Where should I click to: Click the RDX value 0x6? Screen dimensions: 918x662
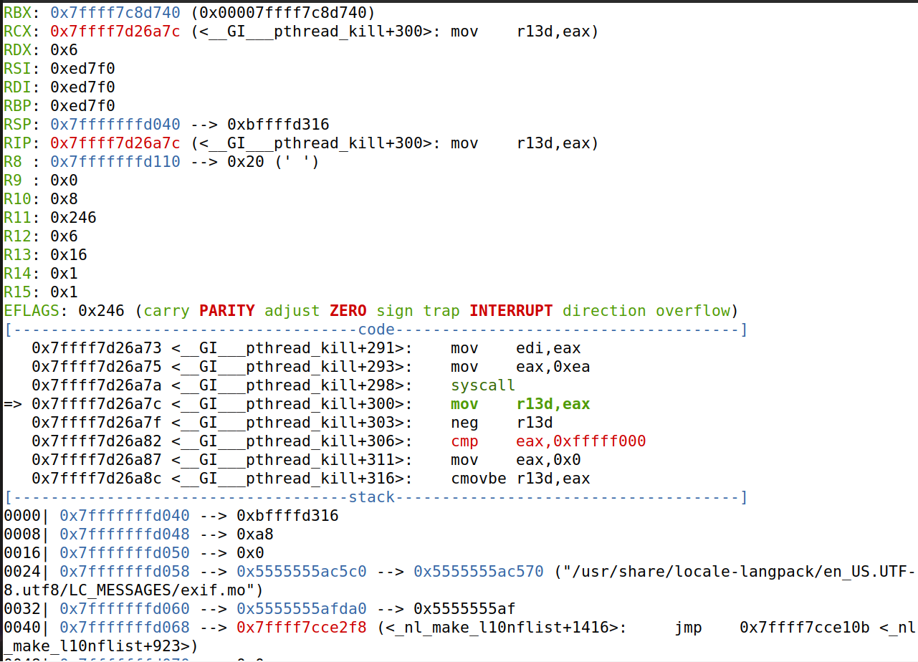(x=64, y=50)
